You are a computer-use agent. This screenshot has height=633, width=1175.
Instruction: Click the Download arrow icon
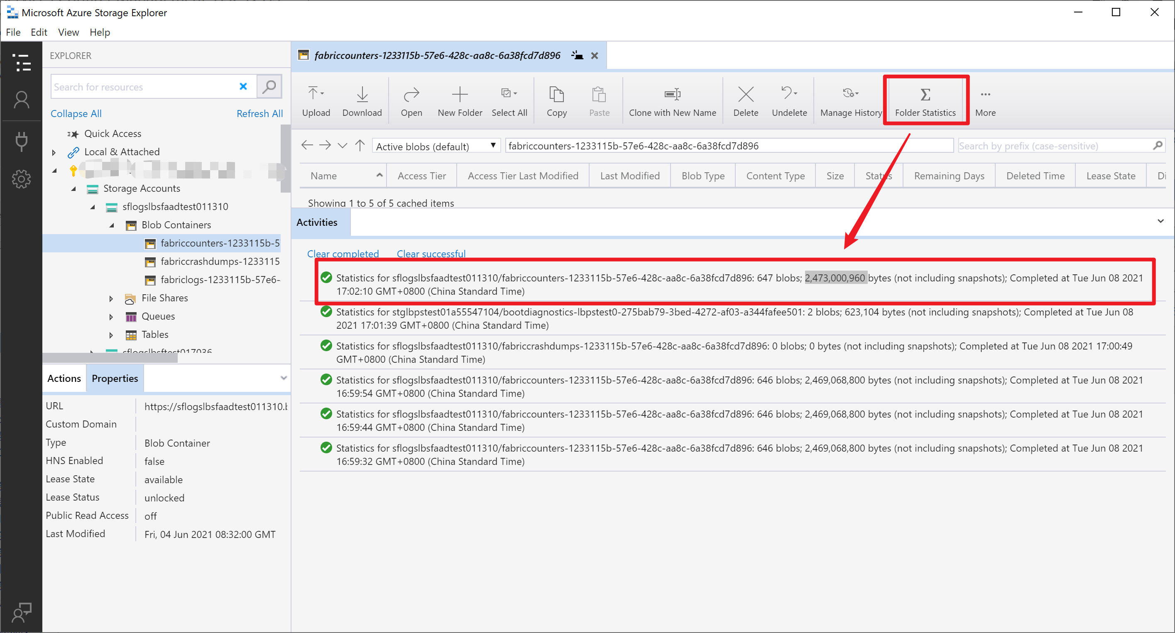pos(362,94)
